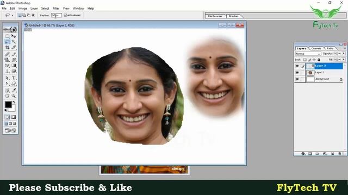Select the Gradient tool
This screenshot has width=348, height=195.
tap(14, 66)
